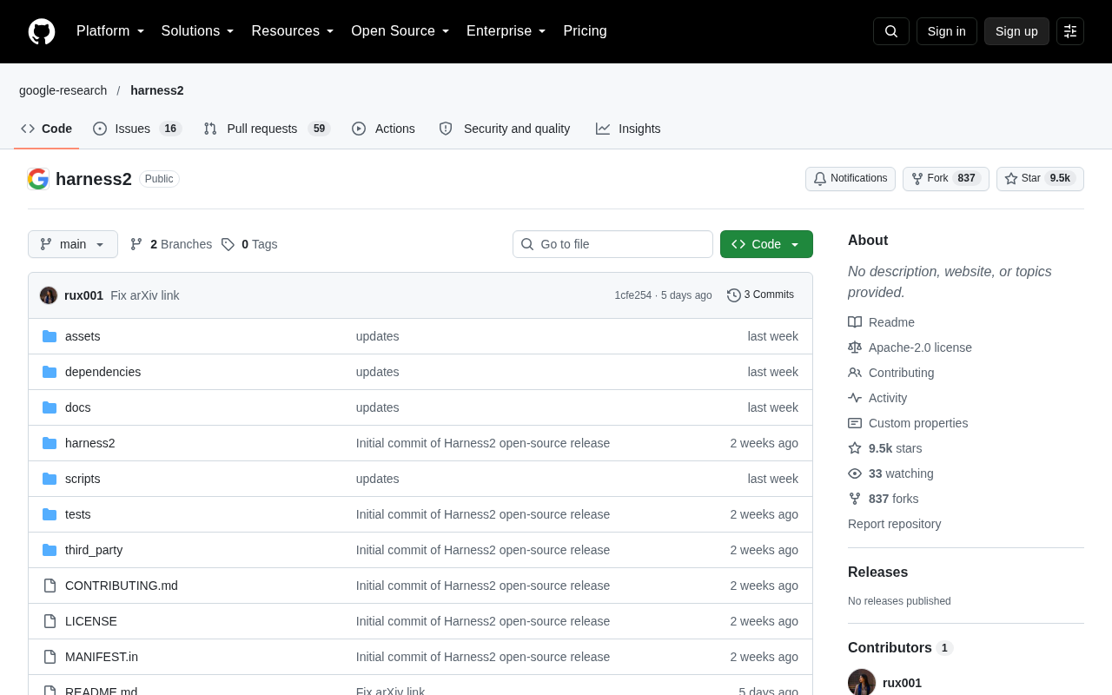View the 2 Branches list

(x=171, y=244)
